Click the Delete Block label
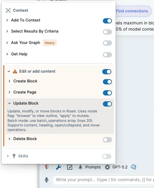 click(x=25, y=139)
